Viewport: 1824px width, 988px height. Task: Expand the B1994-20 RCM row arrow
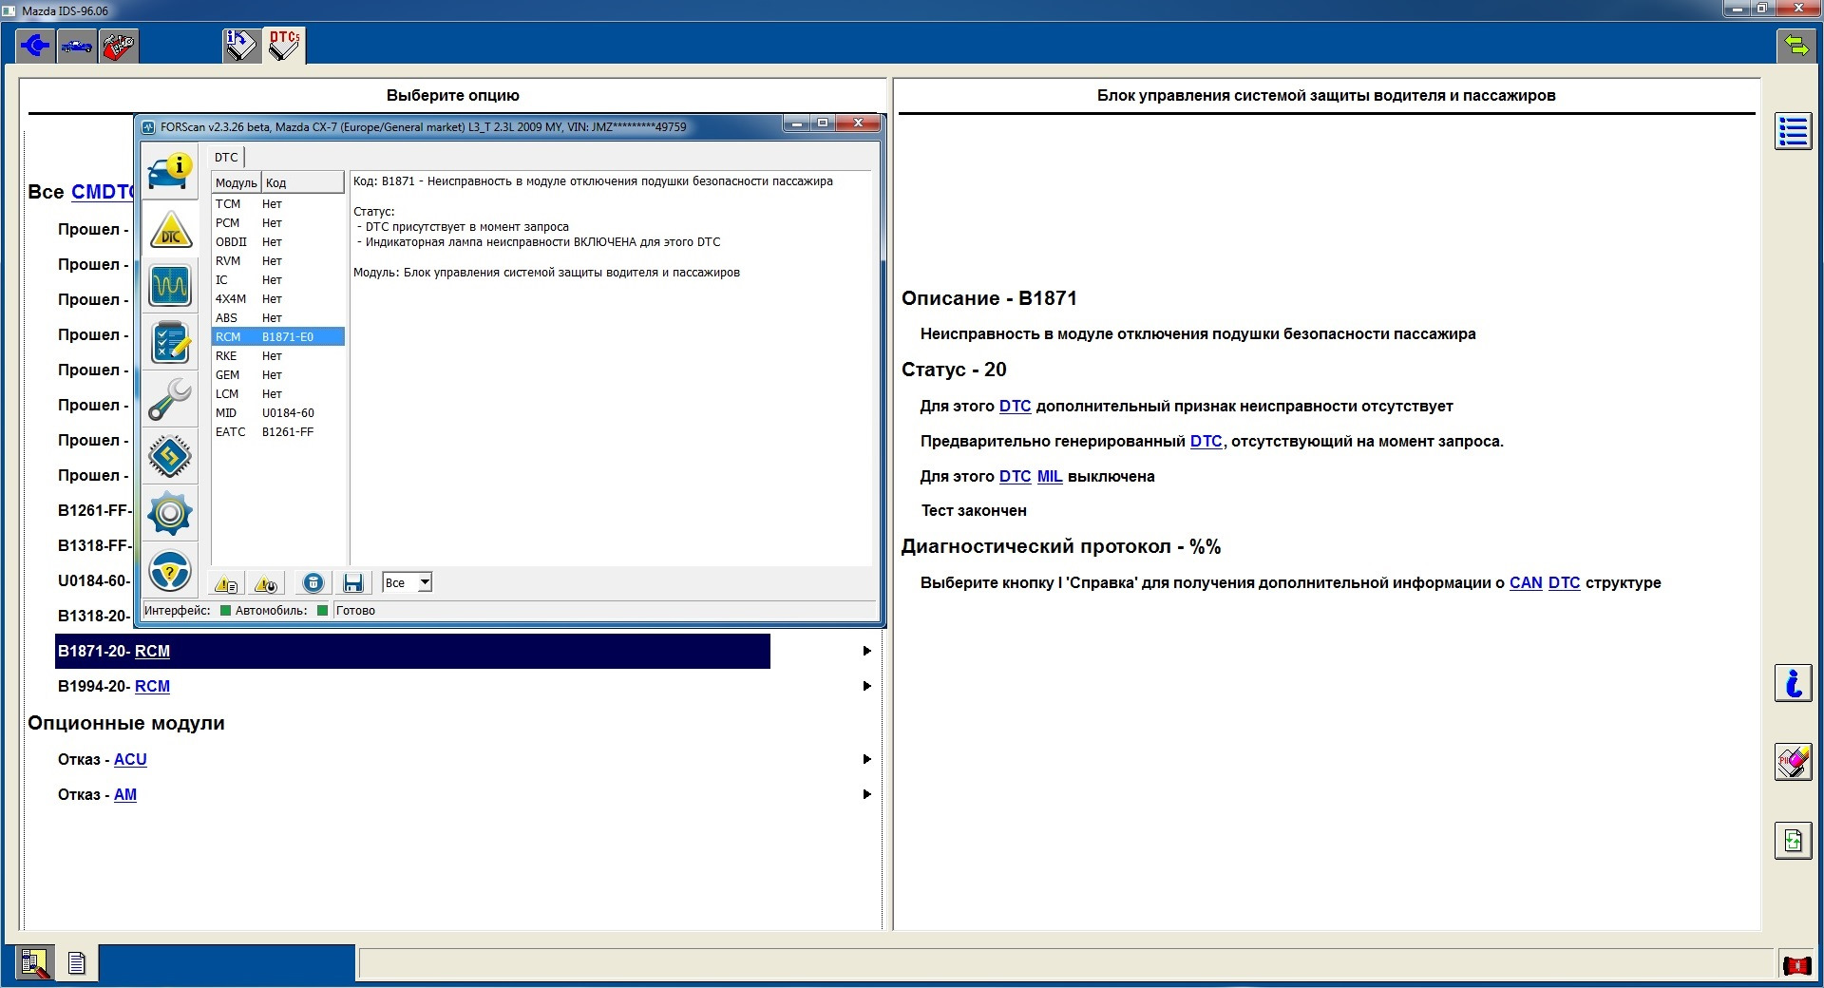(x=866, y=686)
